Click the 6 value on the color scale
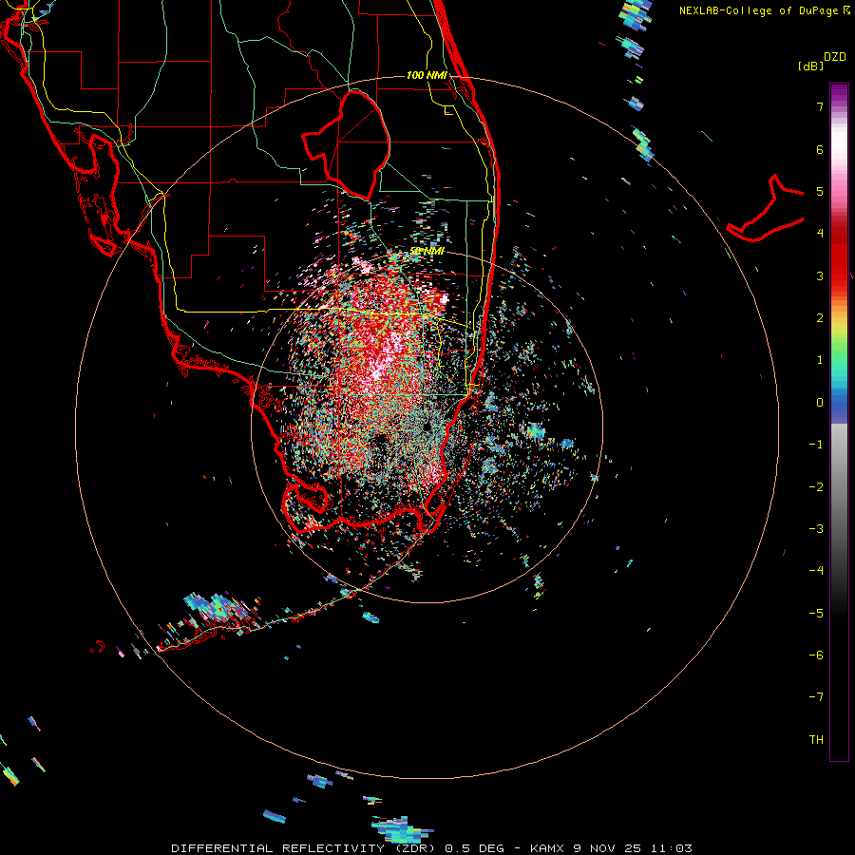The width and height of the screenshot is (855, 855). (820, 149)
